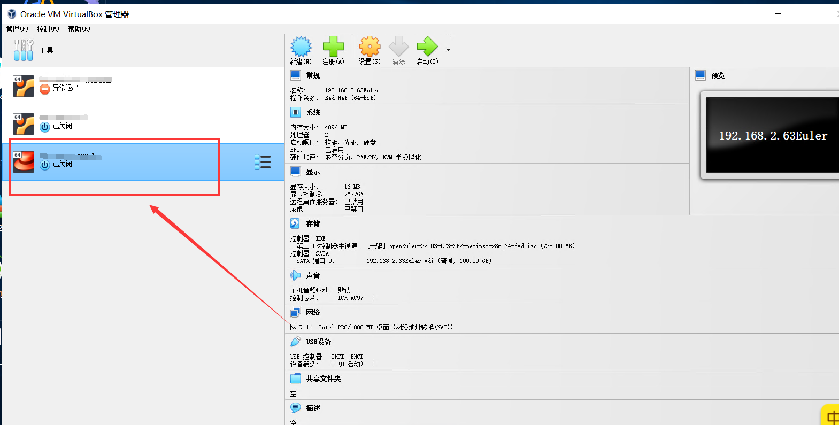Click the 描述 section header

[313, 408]
